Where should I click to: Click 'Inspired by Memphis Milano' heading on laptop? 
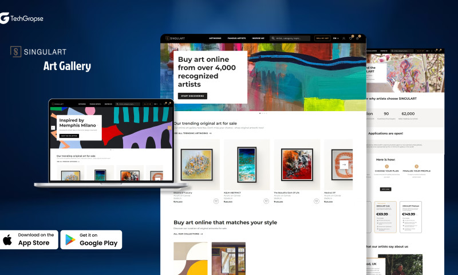77,123
